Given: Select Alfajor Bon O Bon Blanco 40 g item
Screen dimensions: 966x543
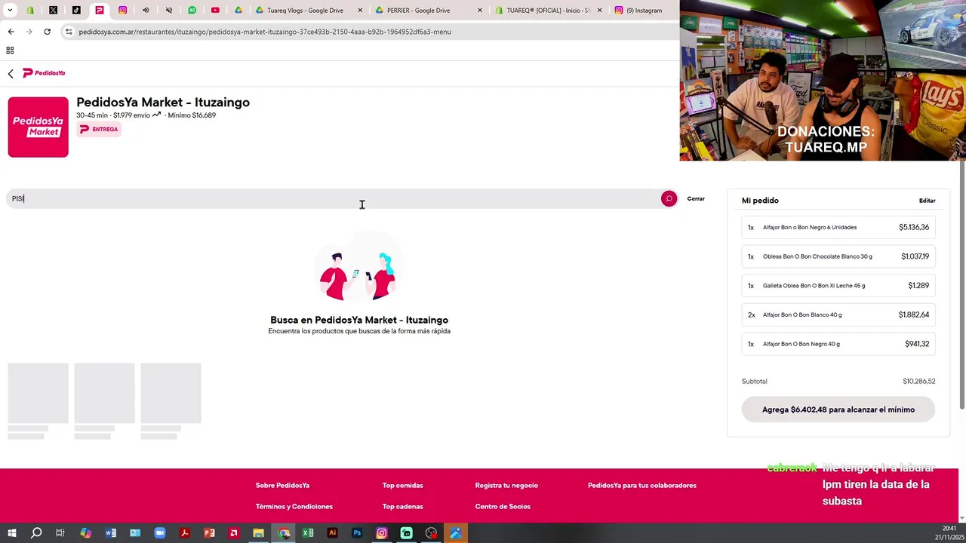Looking at the screenshot, I should click(x=838, y=314).
